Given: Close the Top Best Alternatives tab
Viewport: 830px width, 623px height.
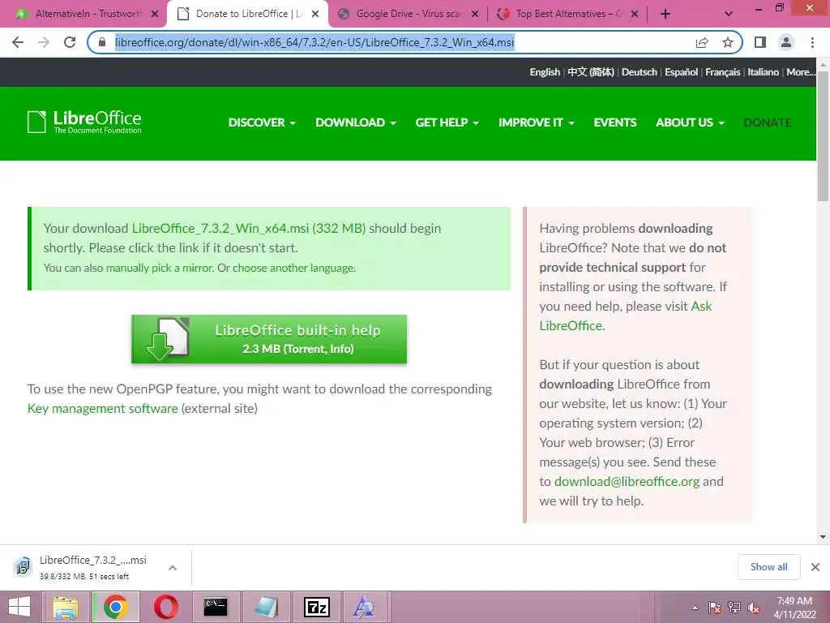Looking at the screenshot, I should coord(635,14).
